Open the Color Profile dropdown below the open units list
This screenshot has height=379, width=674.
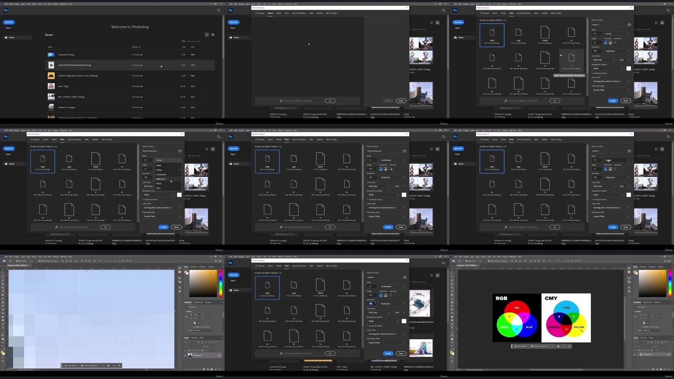point(162,208)
